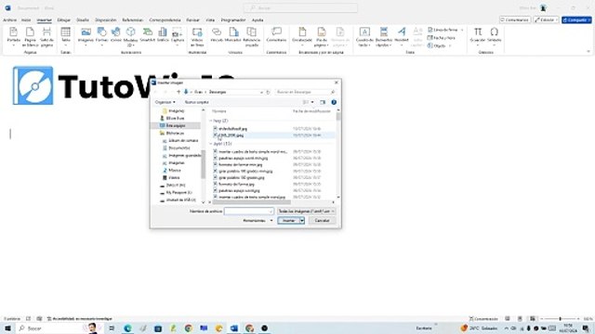595x334 pixels.
Task: Click the Símbolo omega icon
Action: 494,32
